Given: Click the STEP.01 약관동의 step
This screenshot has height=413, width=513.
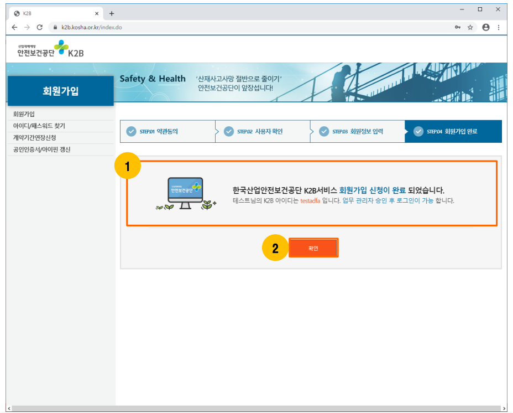Looking at the screenshot, I should [167, 131].
